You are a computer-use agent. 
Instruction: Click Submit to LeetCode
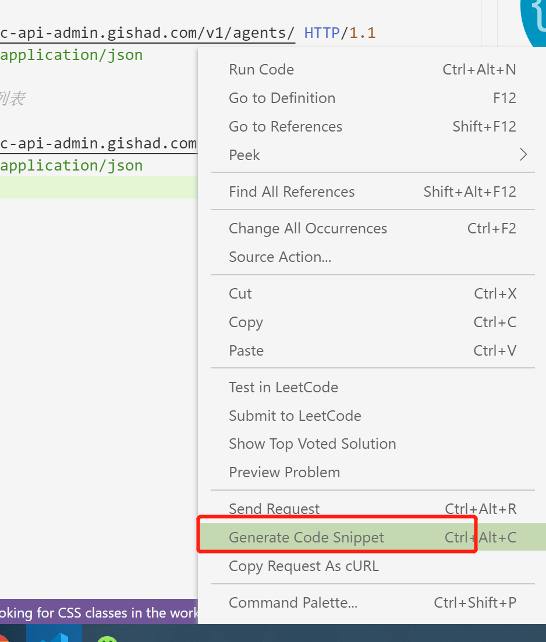pos(295,416)
